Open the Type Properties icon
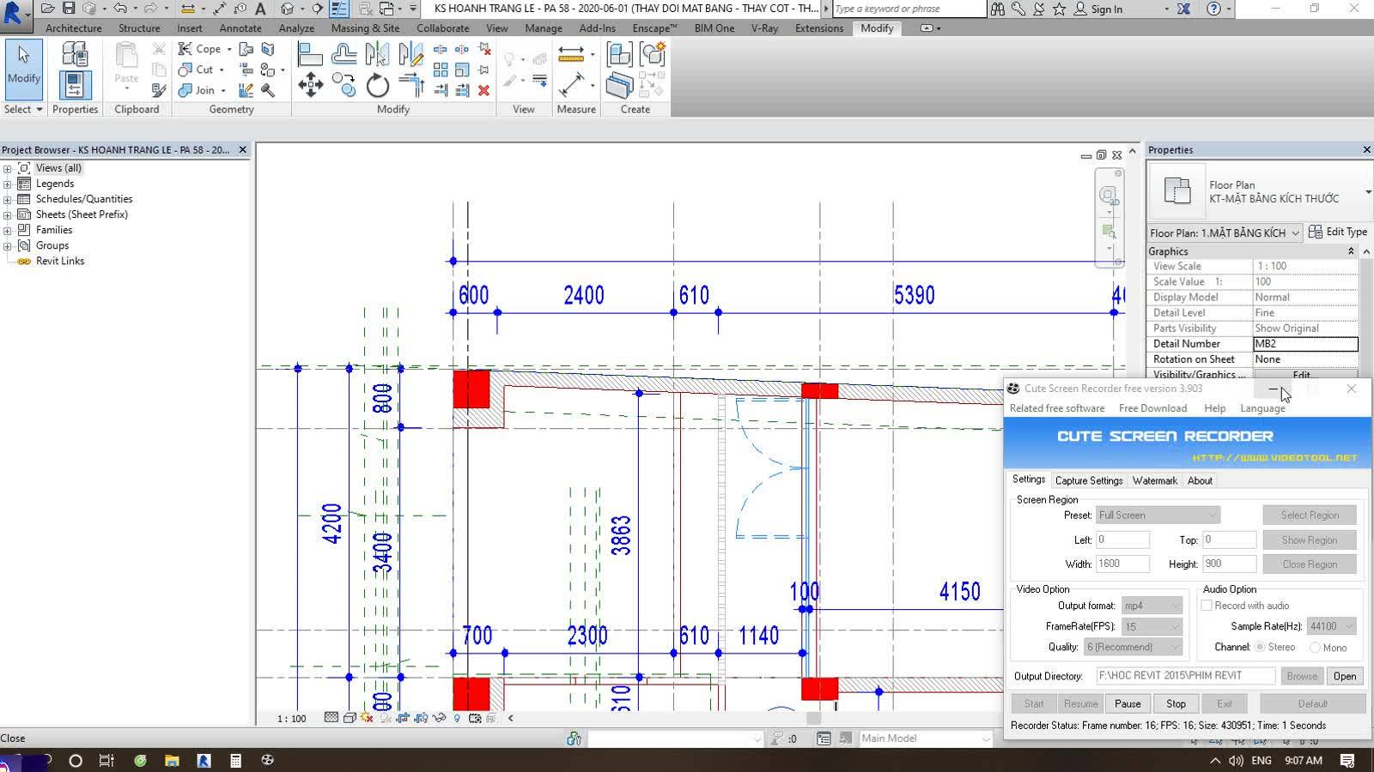 click(x=75, y=56)
